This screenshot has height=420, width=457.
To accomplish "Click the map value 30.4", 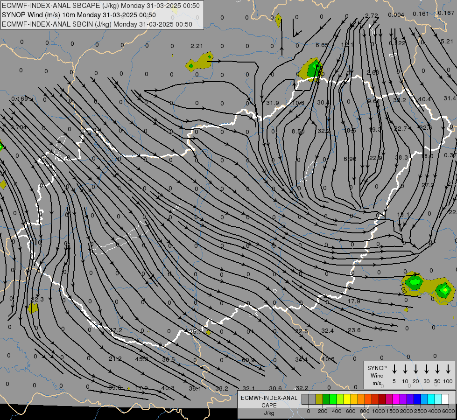I will pos(323,103).
